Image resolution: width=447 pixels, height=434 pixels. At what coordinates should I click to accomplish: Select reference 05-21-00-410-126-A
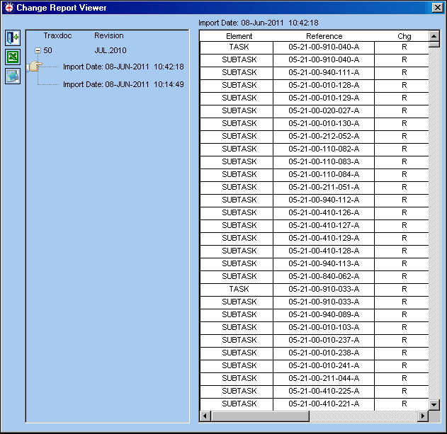[324, 213]
